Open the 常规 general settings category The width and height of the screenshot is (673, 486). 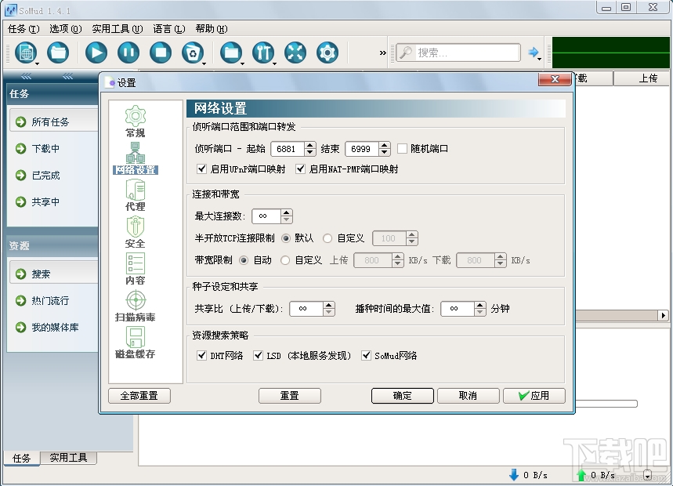(x=136, y=121)
